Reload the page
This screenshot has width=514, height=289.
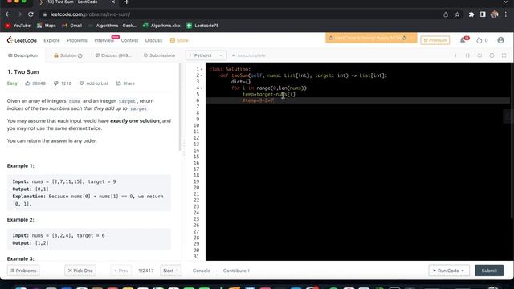[x=31, y=14]
